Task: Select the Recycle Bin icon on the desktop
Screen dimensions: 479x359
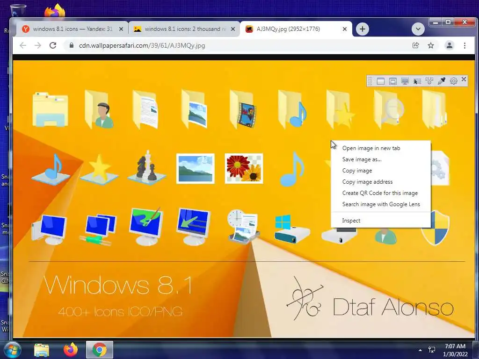Action: click(x=18, y=11)
